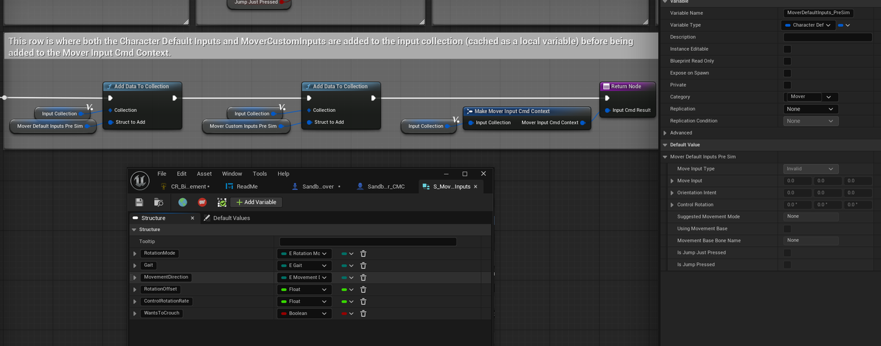Expand the Orientation Intent row

tap(672, 193)
